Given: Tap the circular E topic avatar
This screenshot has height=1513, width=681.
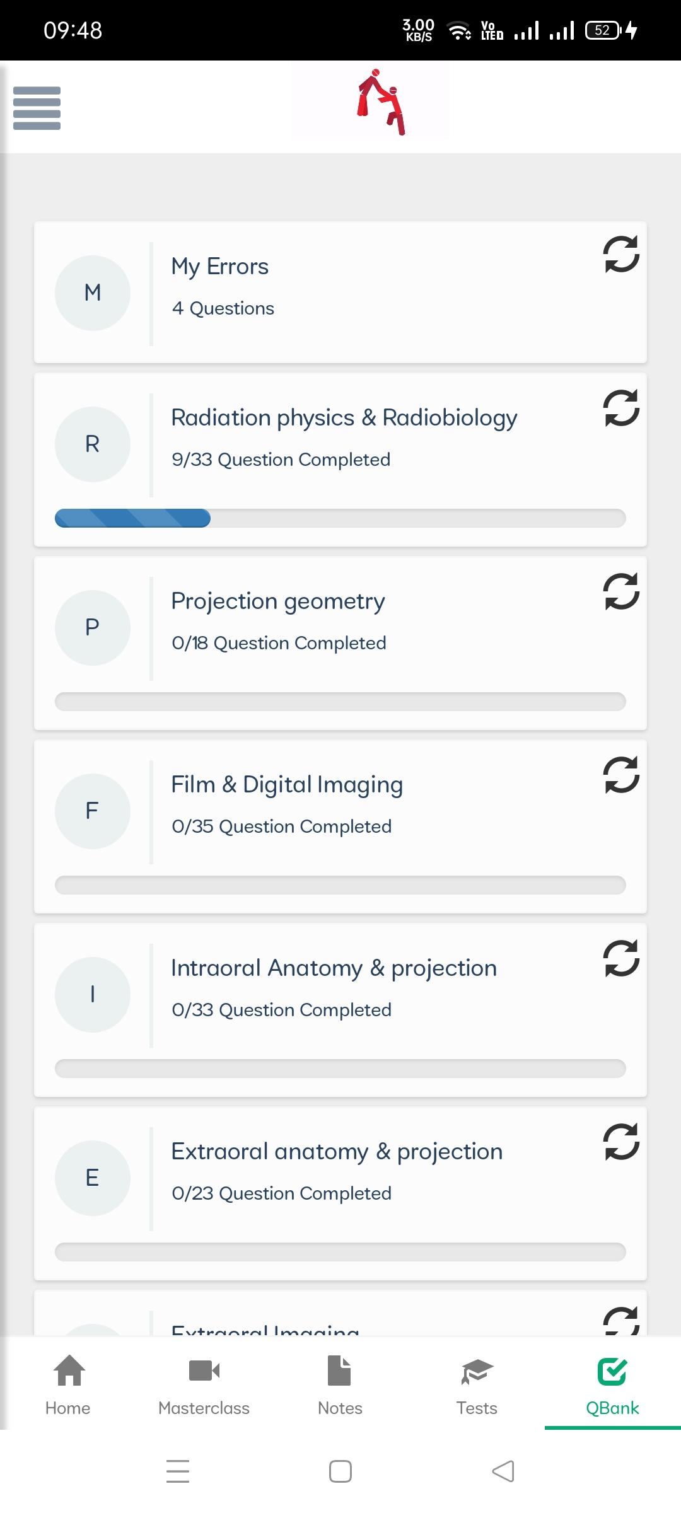Looking at the screenshot, I should [x=93, y=1178].
